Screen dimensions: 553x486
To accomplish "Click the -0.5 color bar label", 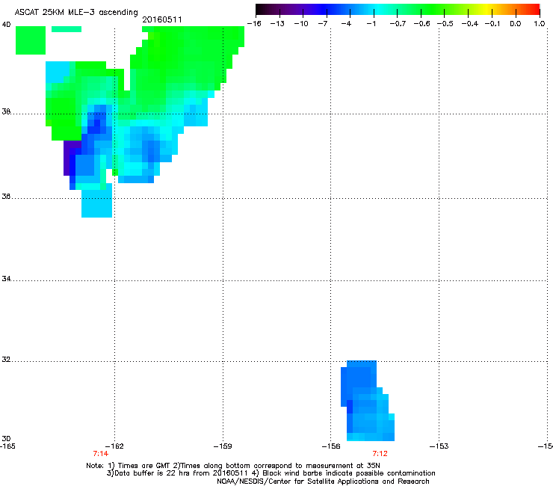I will 445,24.
